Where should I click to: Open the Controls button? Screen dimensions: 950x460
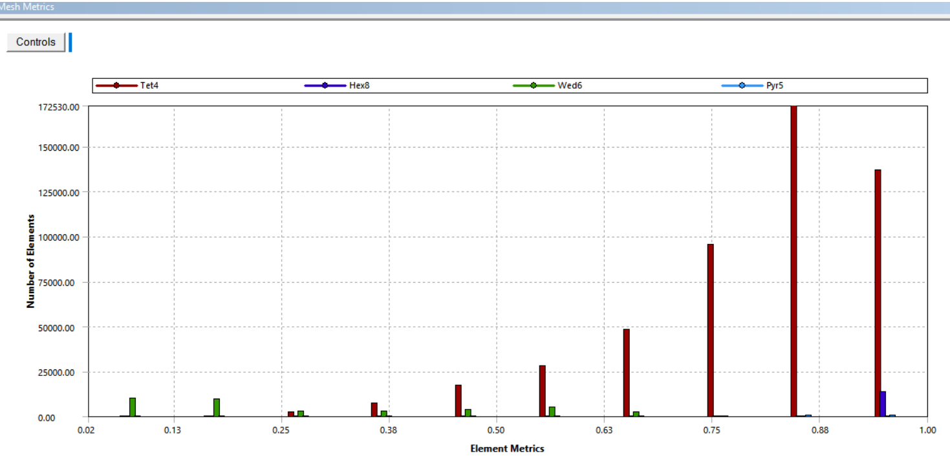36,42
